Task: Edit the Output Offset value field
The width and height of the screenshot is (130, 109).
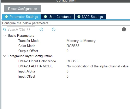Action: pos(67,51)
